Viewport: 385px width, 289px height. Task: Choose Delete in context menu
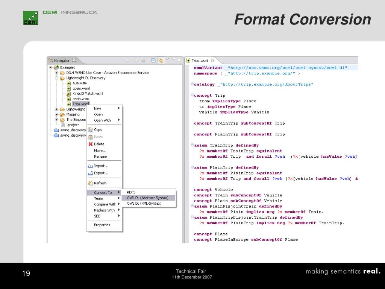105,144
